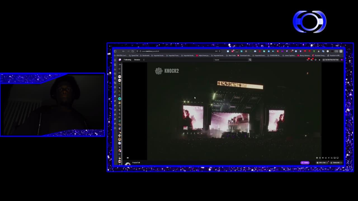Open the Speed Dial bookmark
The height and width of the screenshot is (201, 358).
[x=133, y=56]
